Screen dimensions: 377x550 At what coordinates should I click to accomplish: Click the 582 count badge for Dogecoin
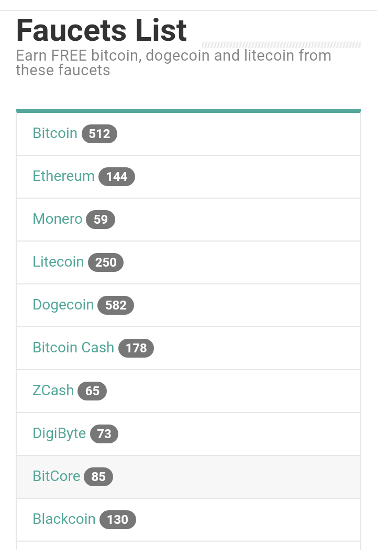[116, 305]
